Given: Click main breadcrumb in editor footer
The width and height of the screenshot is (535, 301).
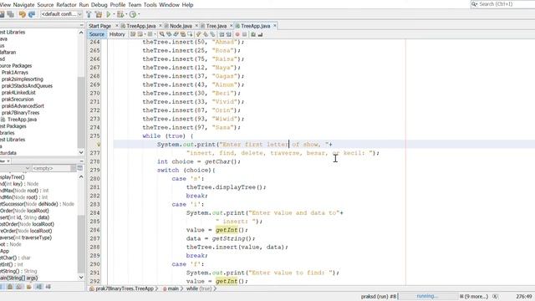Looking at the screenshot, I should [x=173, y=288].
